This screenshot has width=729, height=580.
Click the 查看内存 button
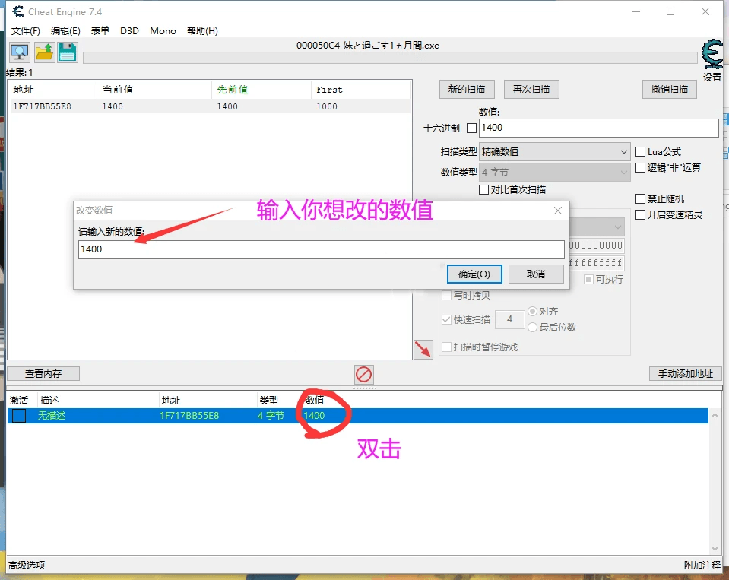pyautogui.click(x=43, y=373)
